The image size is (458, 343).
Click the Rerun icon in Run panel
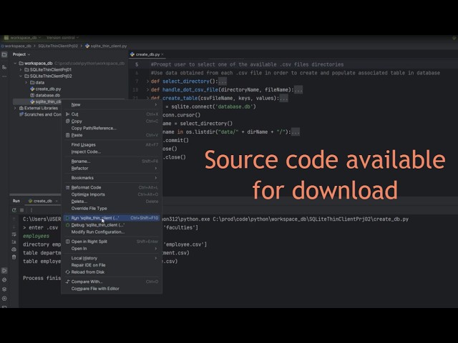14,210
